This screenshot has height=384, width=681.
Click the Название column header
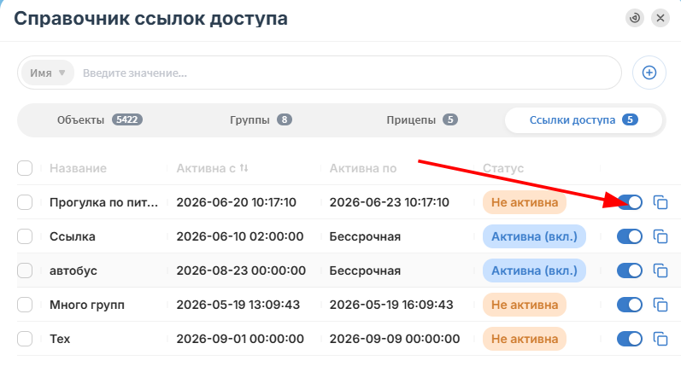tap(78, 168)
